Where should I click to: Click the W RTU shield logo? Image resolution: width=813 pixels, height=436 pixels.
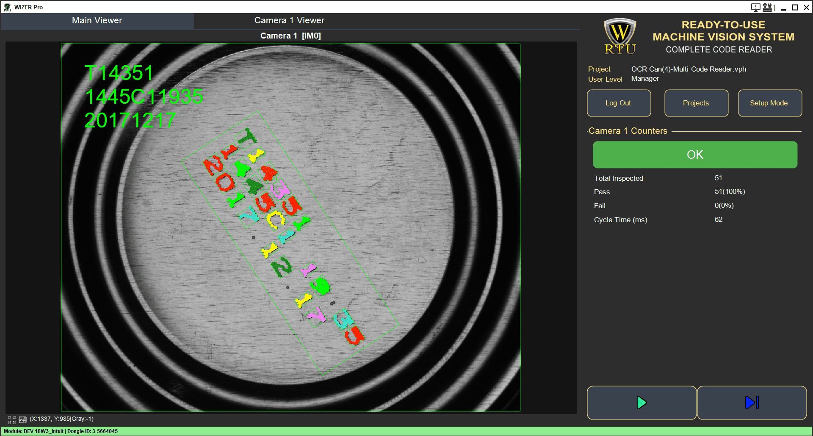click(x=620, y=36)
